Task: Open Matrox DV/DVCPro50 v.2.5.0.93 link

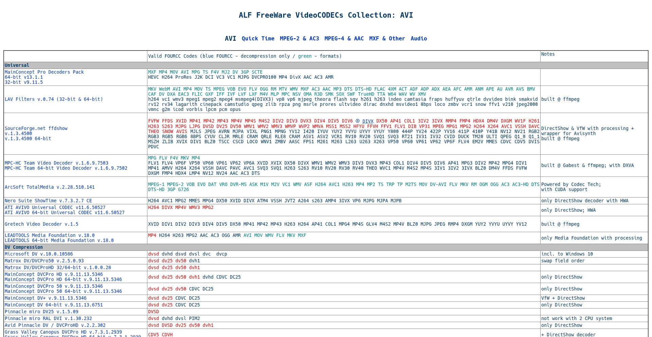Action: click(x=44, y=261)
